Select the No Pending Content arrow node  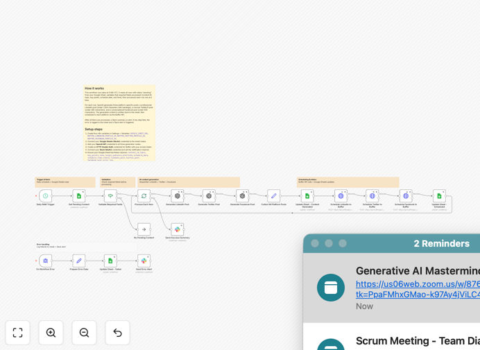pos(144,229)
